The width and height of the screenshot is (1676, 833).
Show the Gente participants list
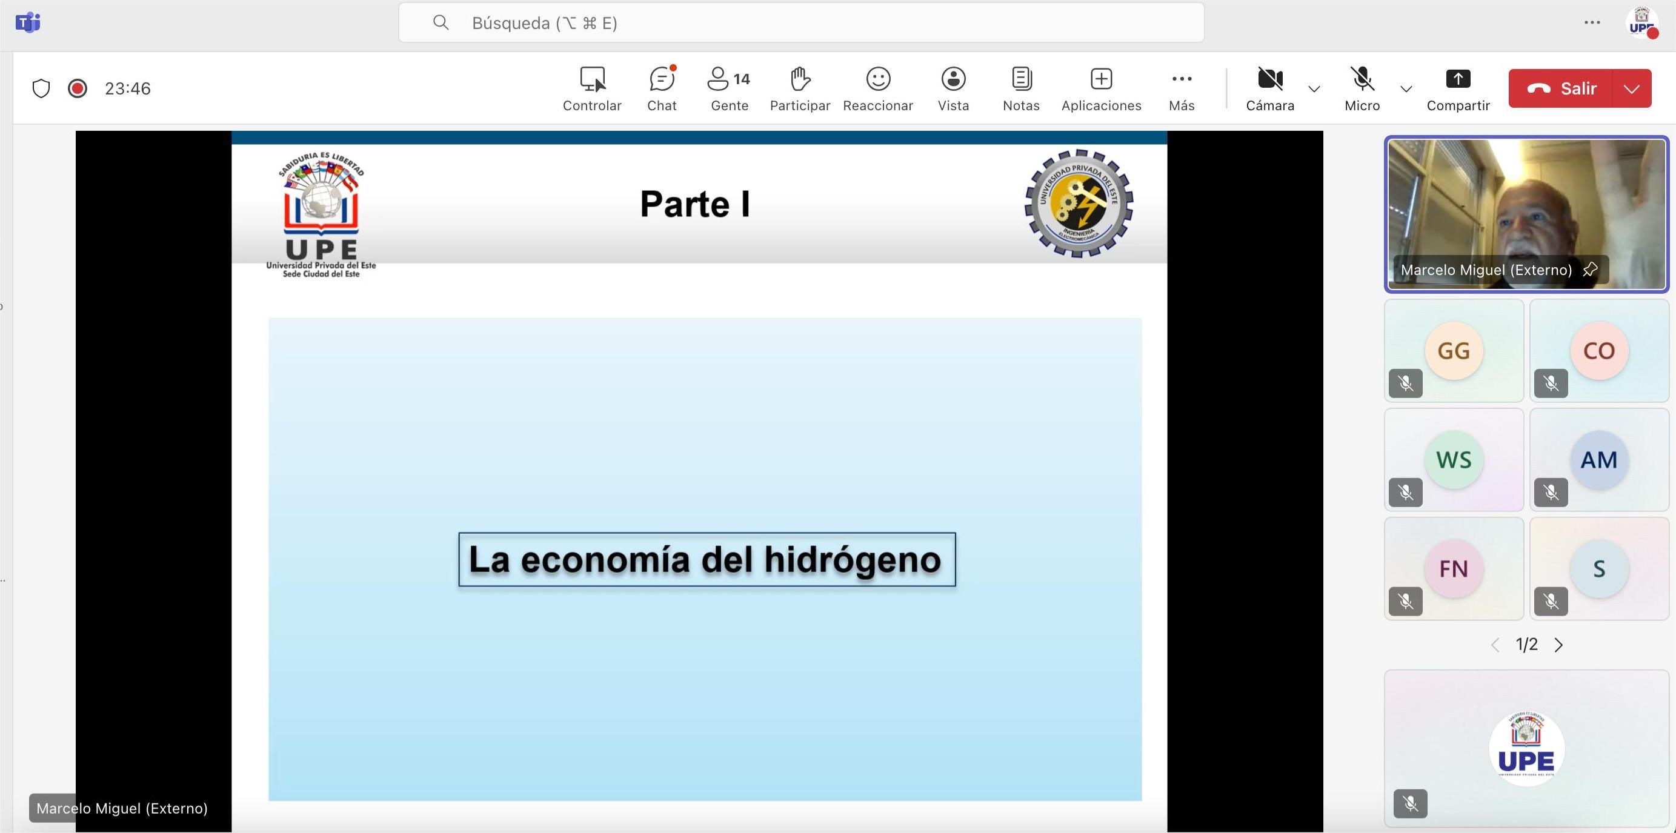click(x=729, y=88)
